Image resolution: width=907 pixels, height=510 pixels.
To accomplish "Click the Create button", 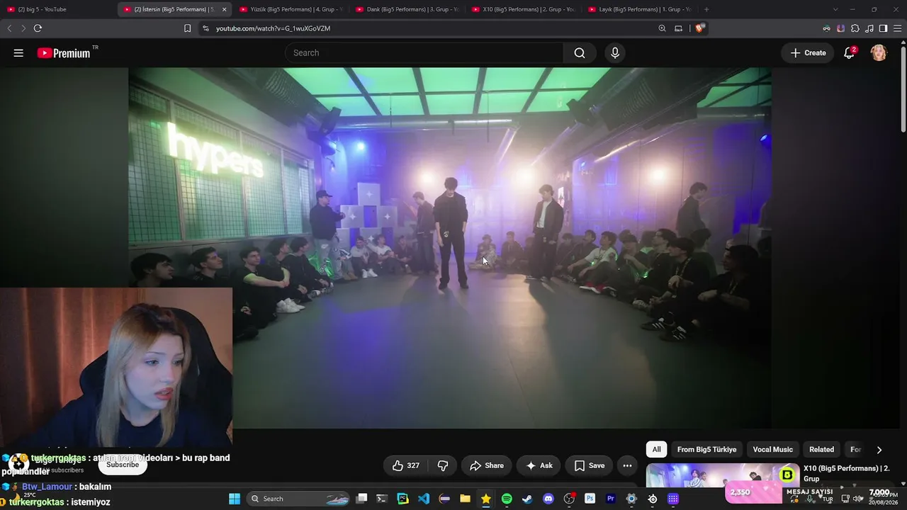I will coord(808,53).
